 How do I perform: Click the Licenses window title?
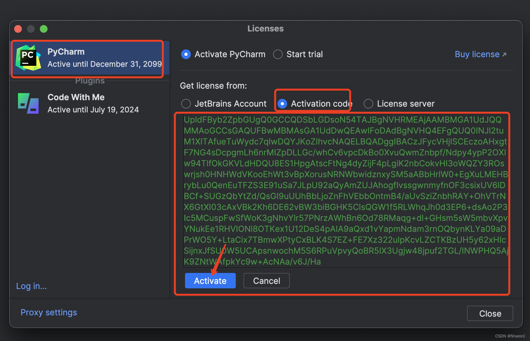point(266,29)
